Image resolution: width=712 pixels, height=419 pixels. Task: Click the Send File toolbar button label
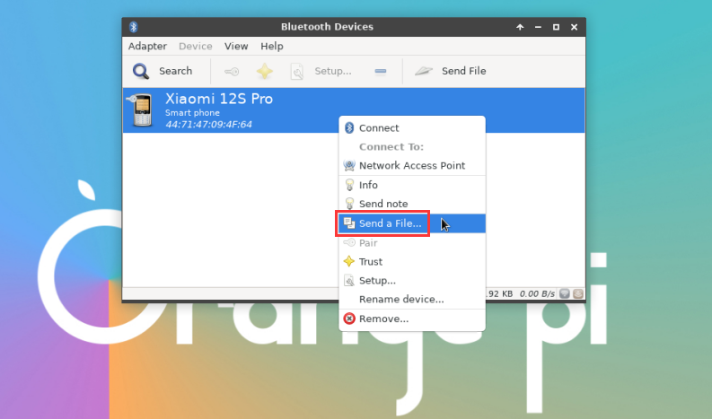[463, 71]
